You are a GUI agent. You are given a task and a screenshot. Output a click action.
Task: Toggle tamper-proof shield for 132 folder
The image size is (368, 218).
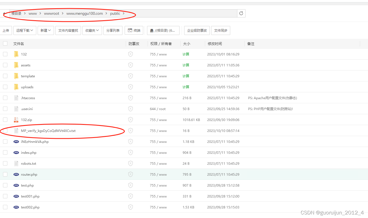tap(130, 54)
